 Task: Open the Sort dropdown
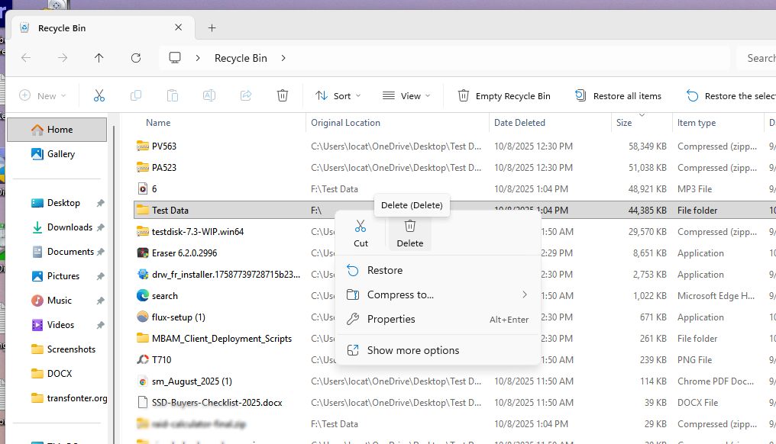tap(338, 95)
